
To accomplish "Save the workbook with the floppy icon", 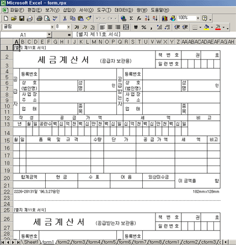I will (x=22, y=18).
